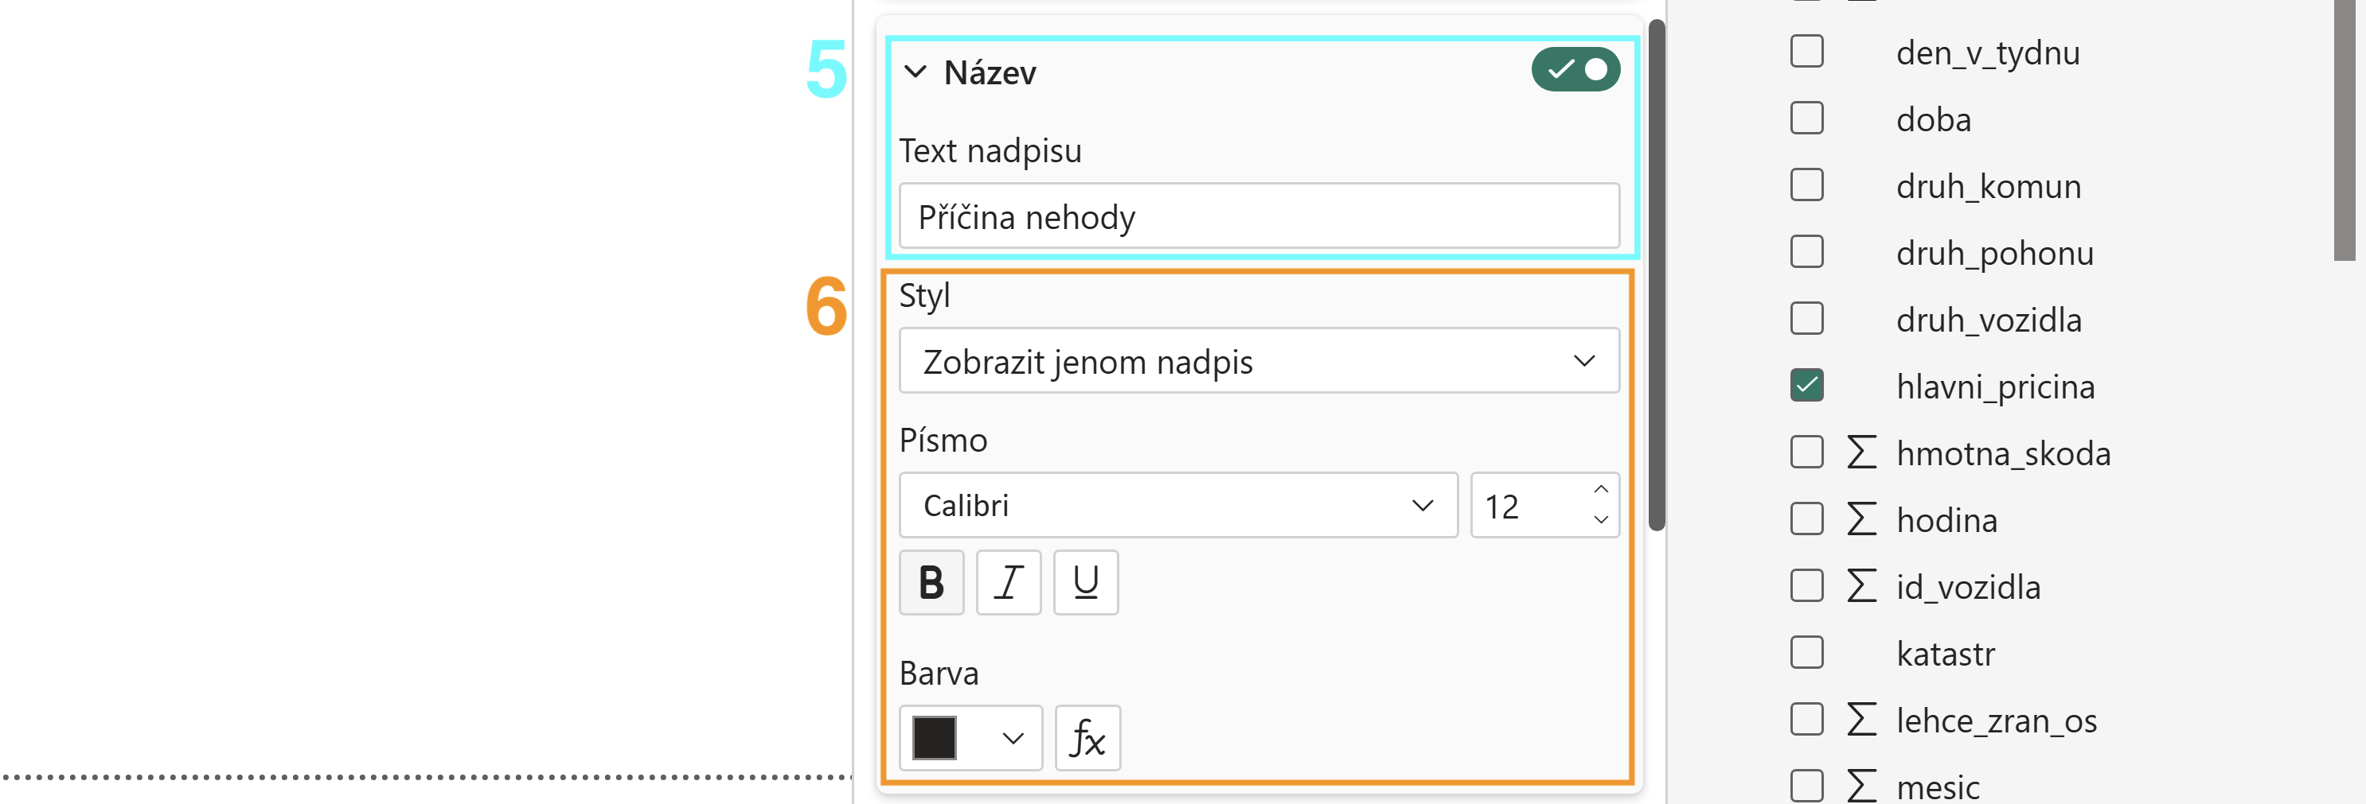
Task: Check the id_vozidla field checkbox
Action: [x=1806, y=585]
